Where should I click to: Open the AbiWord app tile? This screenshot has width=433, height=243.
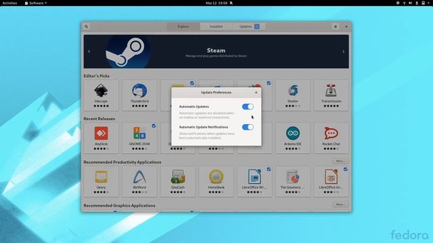(x=139, y=182)
